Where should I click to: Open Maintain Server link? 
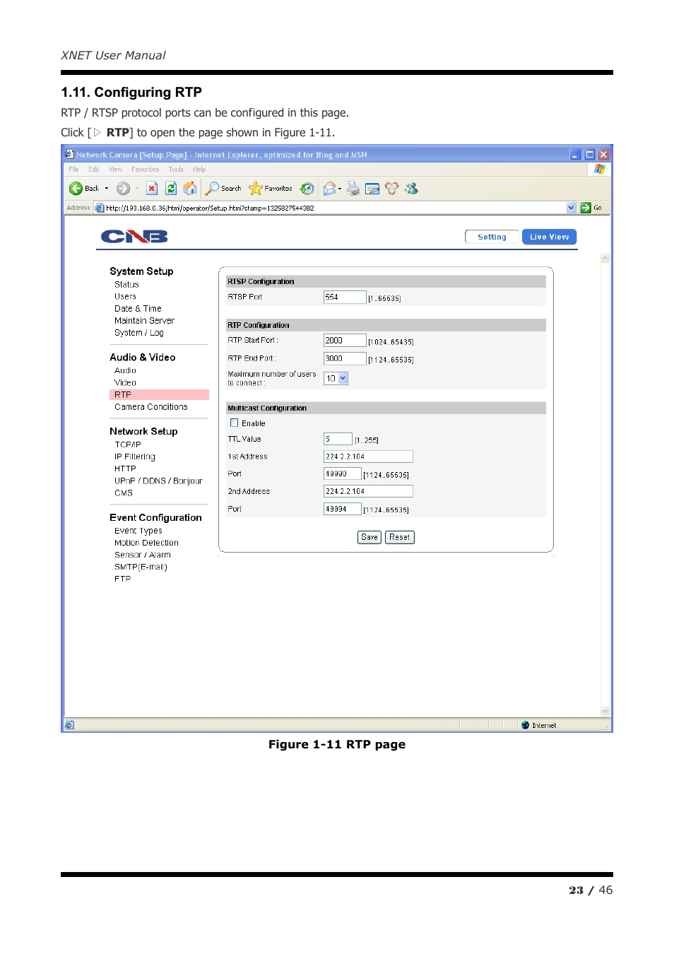tap(144, 321)
